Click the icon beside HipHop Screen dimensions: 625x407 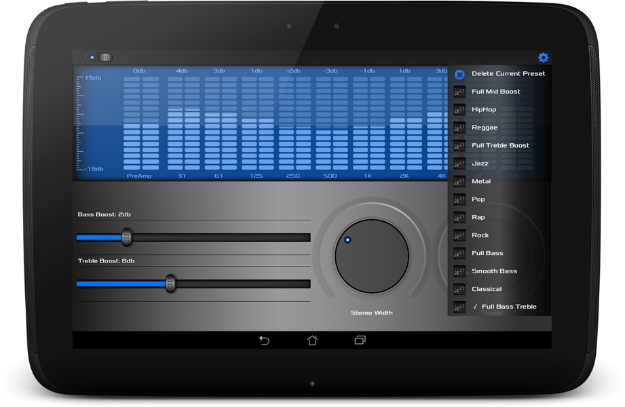459,110
